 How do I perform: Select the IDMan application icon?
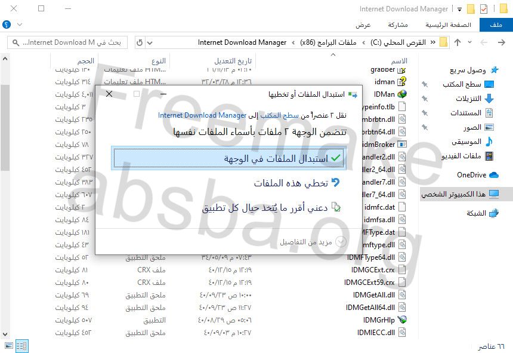tap(402, 94)
